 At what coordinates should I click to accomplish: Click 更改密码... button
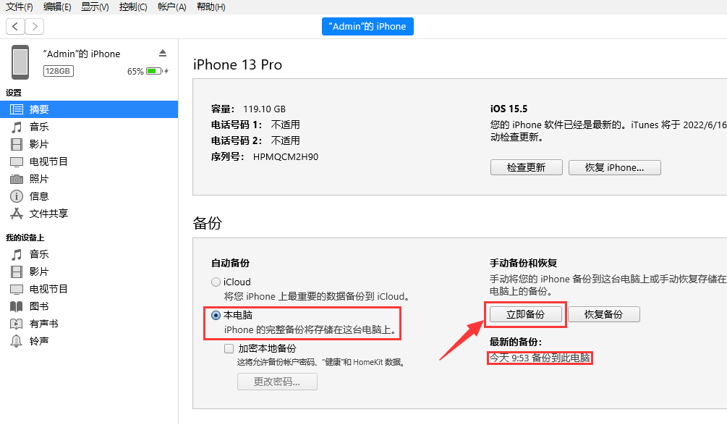(x=277, y=382)
